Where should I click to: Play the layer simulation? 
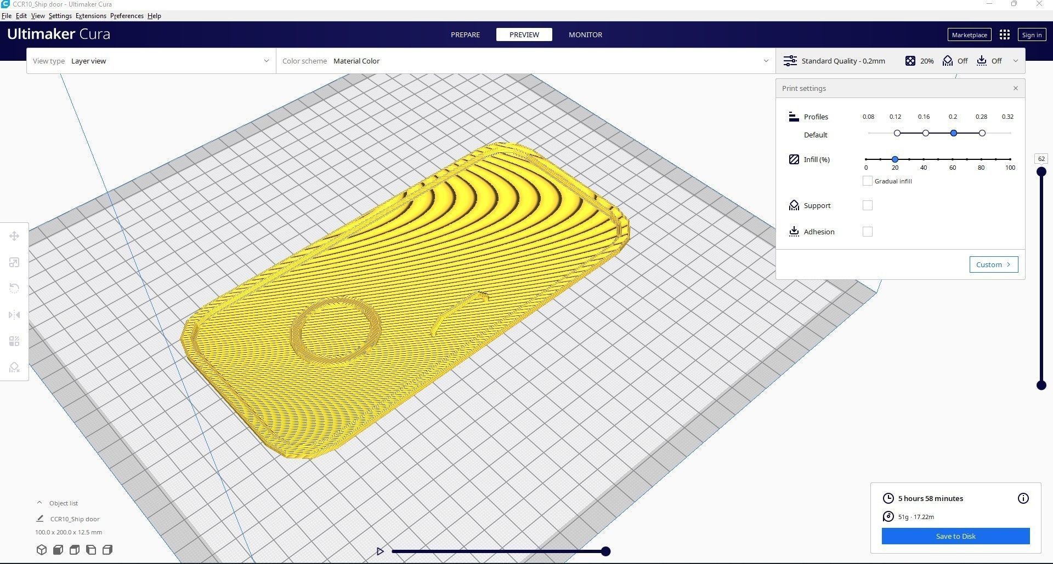coord(380,551)
